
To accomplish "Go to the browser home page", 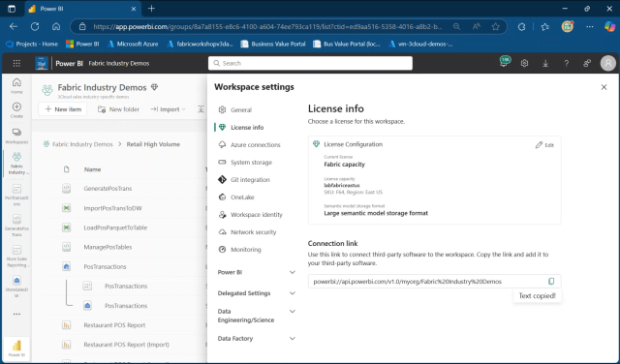I will (x=56, y=26).
